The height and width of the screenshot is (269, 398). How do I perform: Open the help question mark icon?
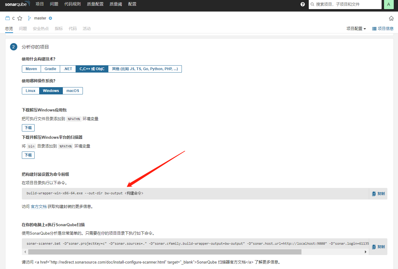tap(303, 4)
